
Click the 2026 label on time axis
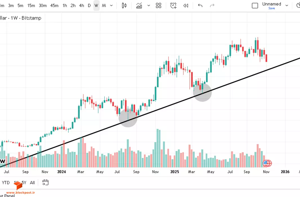(x=285, y=172)
